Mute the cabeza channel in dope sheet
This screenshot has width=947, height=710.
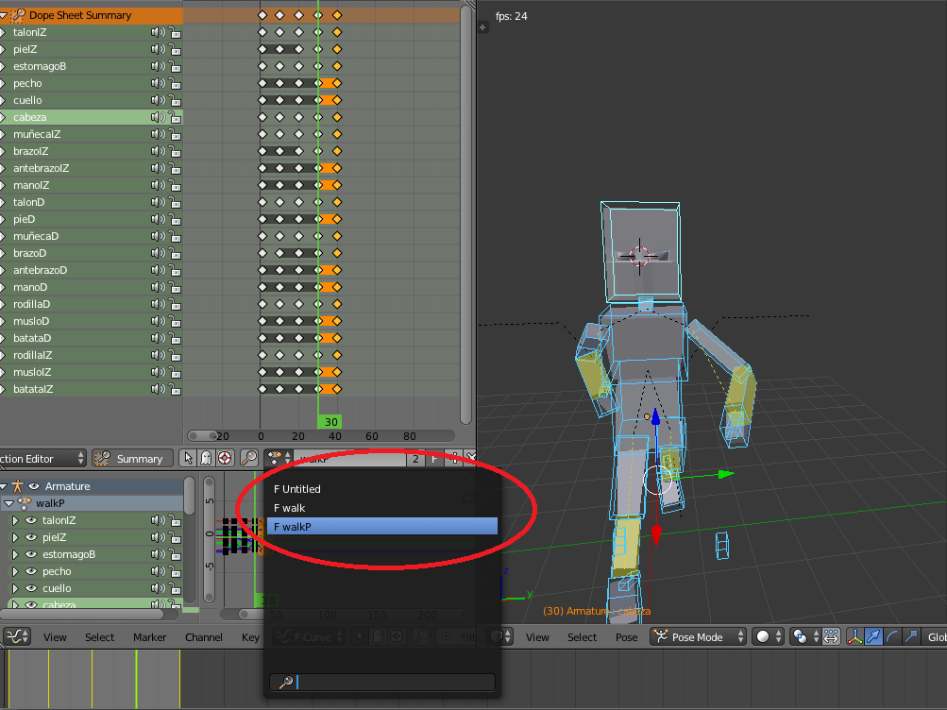pyautogui.click(x=158, y=117)
